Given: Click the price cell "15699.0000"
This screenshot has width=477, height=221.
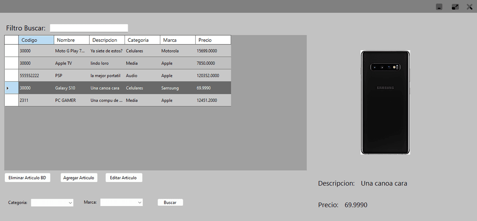Looking at the screenshot, I should tap(213, 51).
